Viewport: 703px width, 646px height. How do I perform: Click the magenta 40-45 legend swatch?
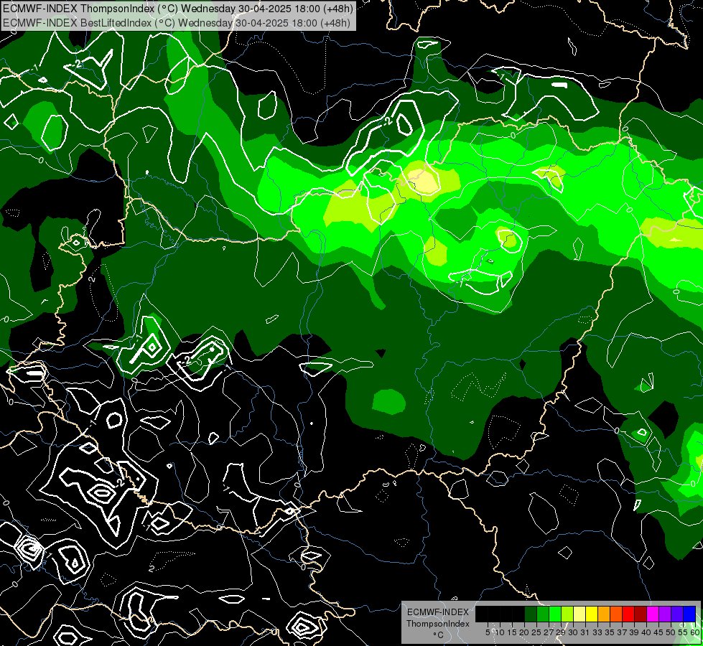coord(653,614)
